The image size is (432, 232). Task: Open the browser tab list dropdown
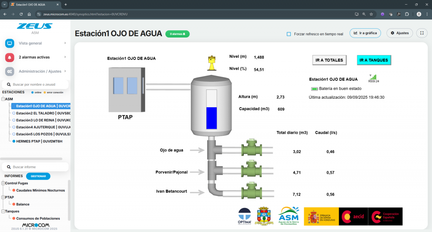[4, 4]
